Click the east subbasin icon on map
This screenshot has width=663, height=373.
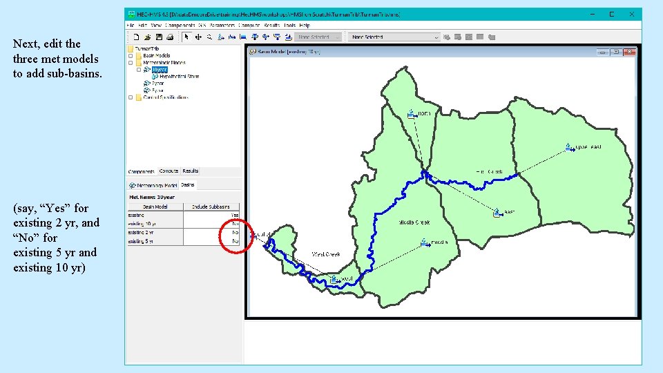click(x=498, y=213)
